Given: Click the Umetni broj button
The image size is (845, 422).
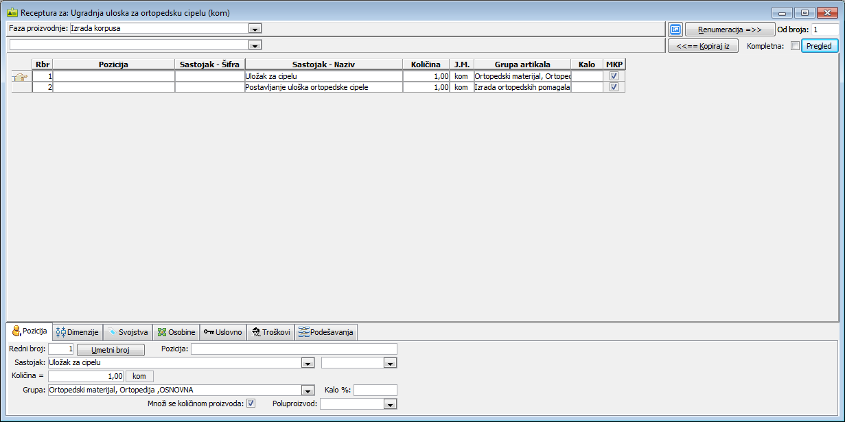Looking at the screenshot, I should coord(111,349).
